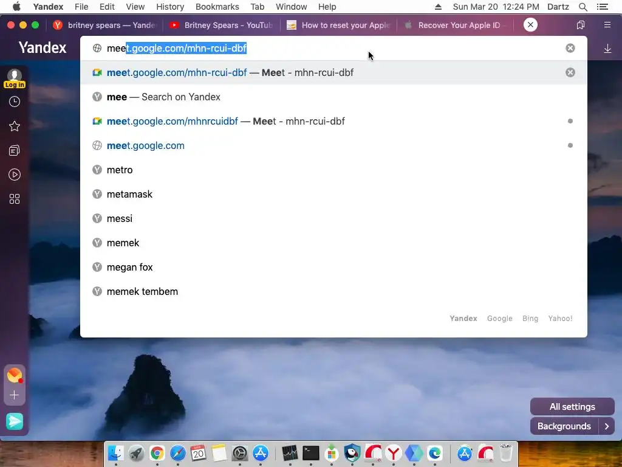Open the History menu
This screenshot has height=467, width=622.
point(170,7)
